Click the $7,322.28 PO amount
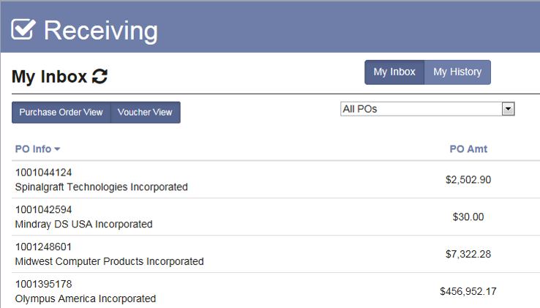540x308 pixels. [x=468, y=255]
